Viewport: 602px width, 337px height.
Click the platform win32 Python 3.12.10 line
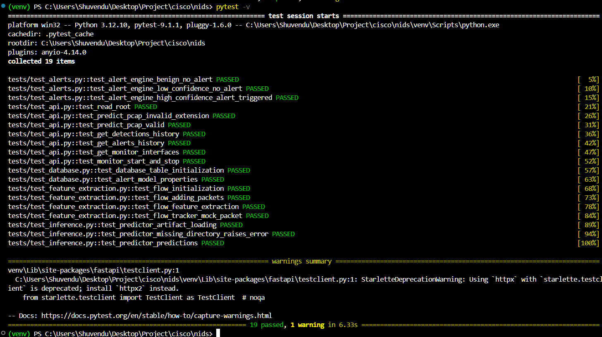253,25
